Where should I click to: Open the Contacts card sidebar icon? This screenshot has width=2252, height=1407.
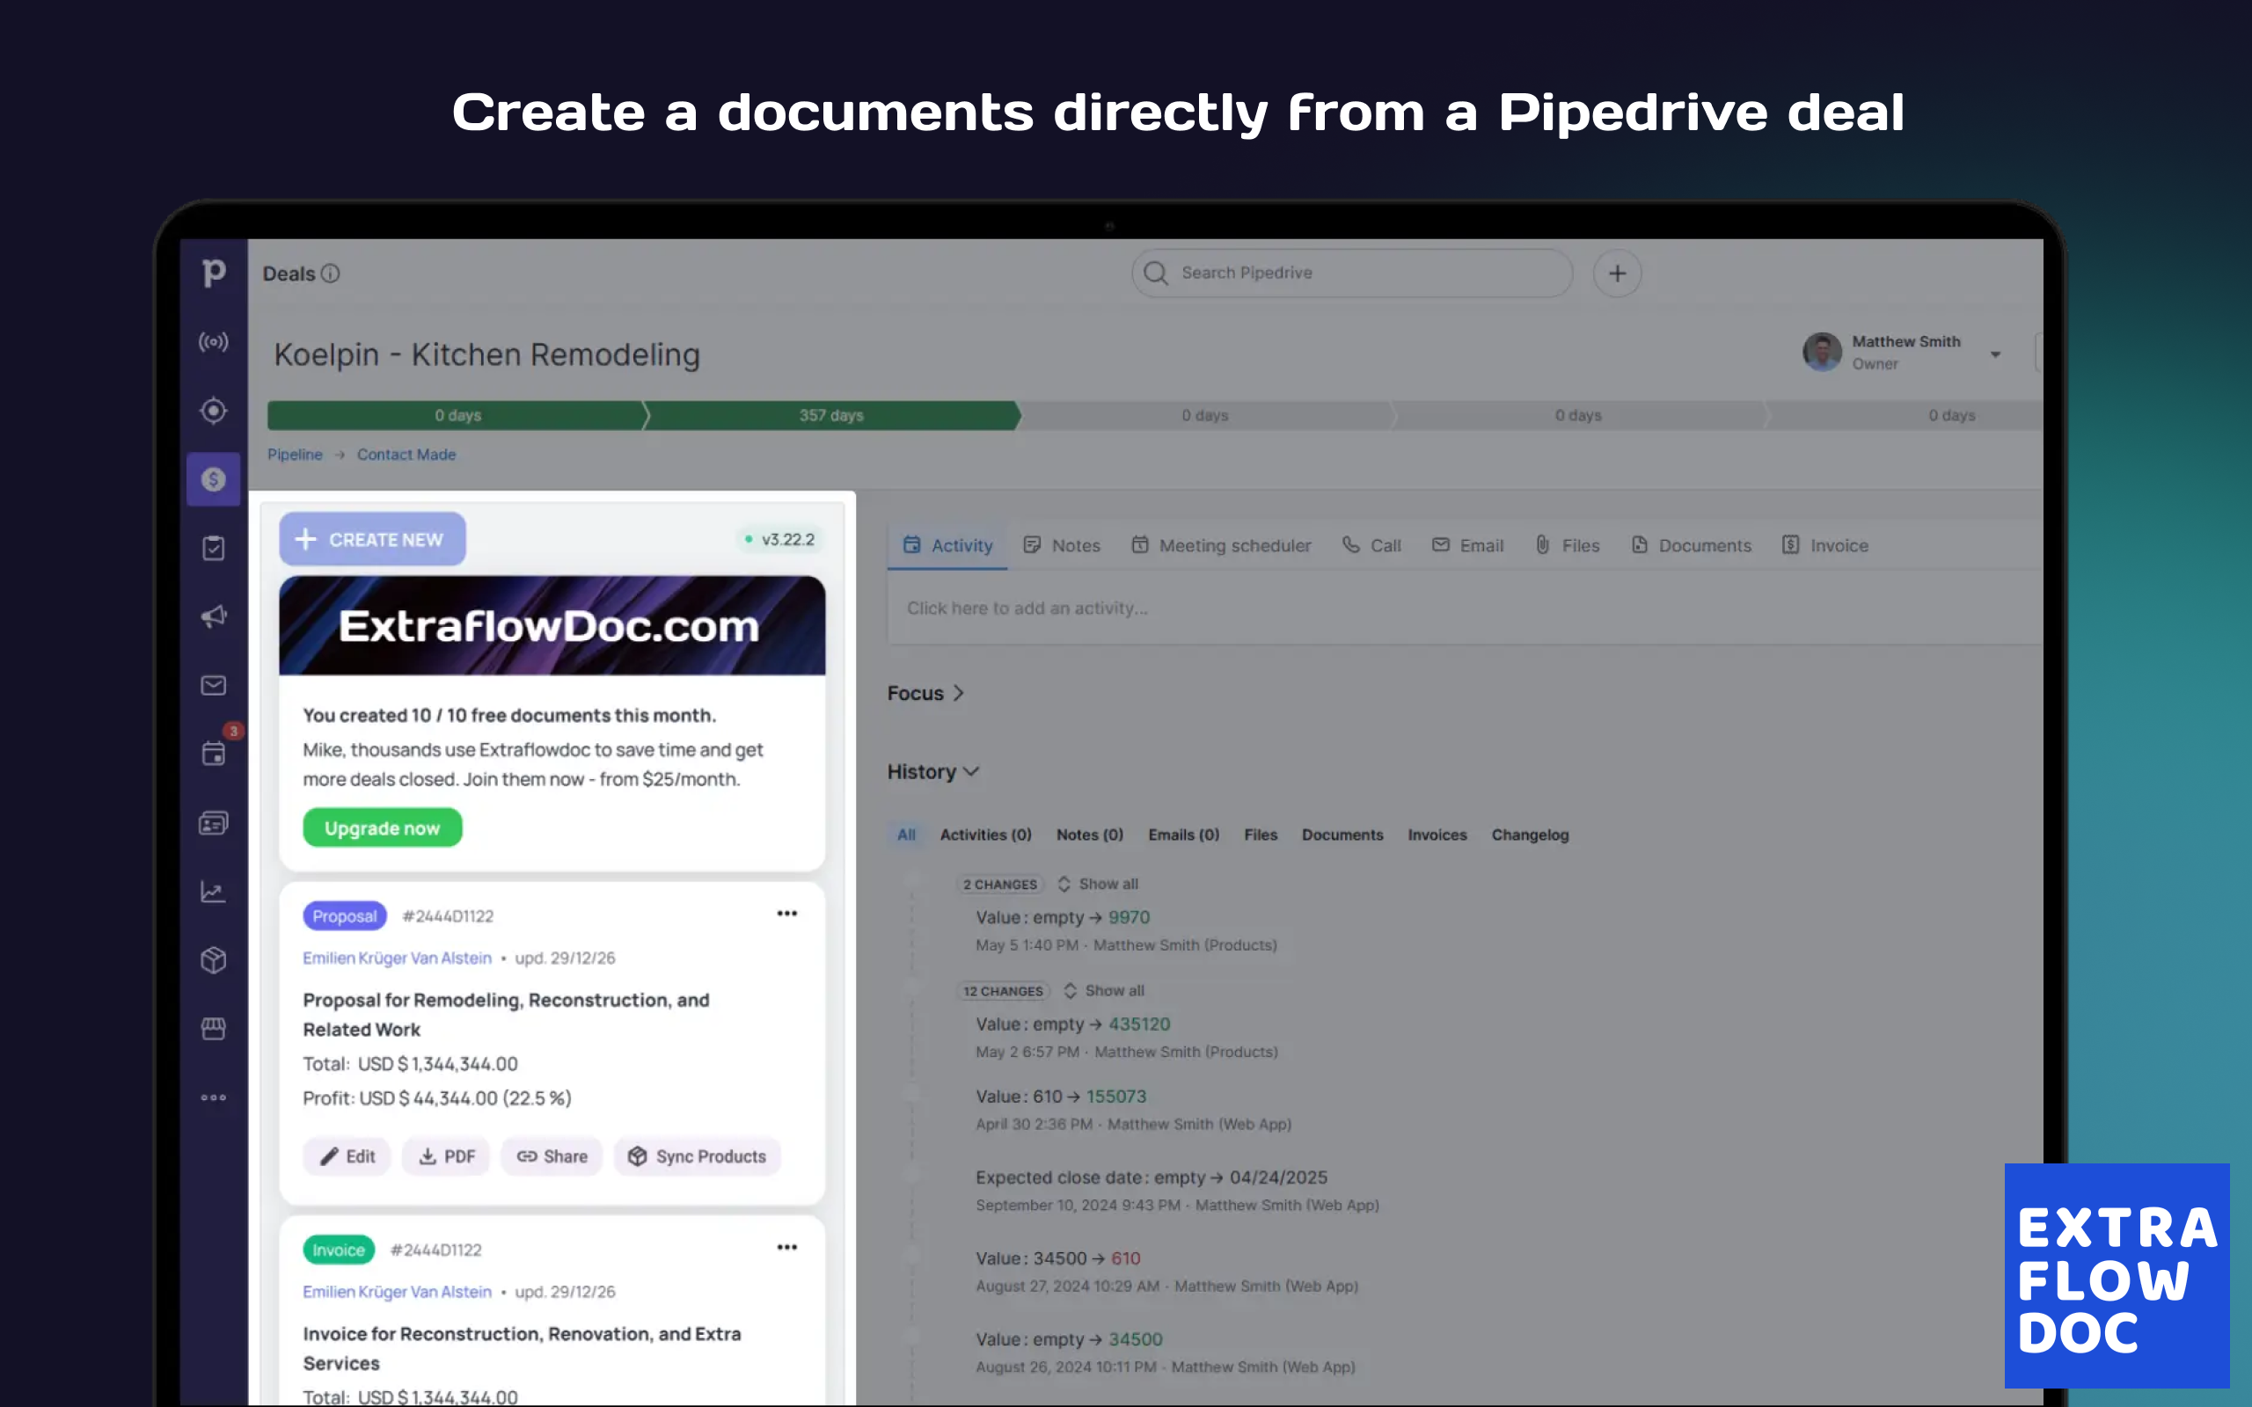tap(213, 822)
